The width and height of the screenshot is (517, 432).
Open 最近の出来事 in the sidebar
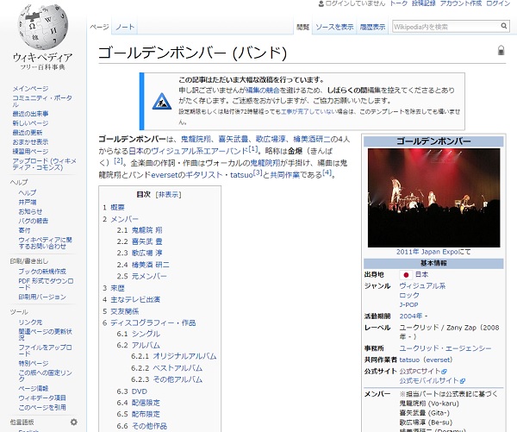coord(30,114)
